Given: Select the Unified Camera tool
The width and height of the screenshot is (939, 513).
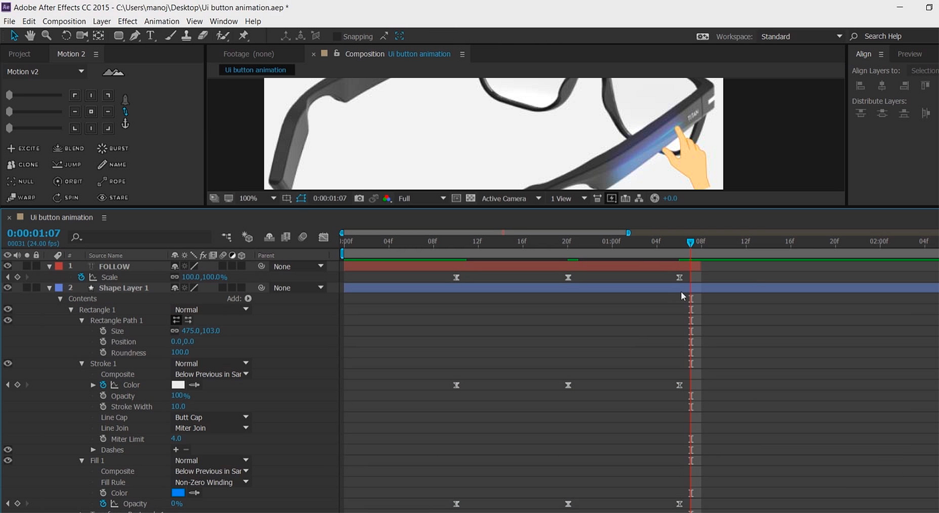Looking at the screenshot, I should 82,35.
